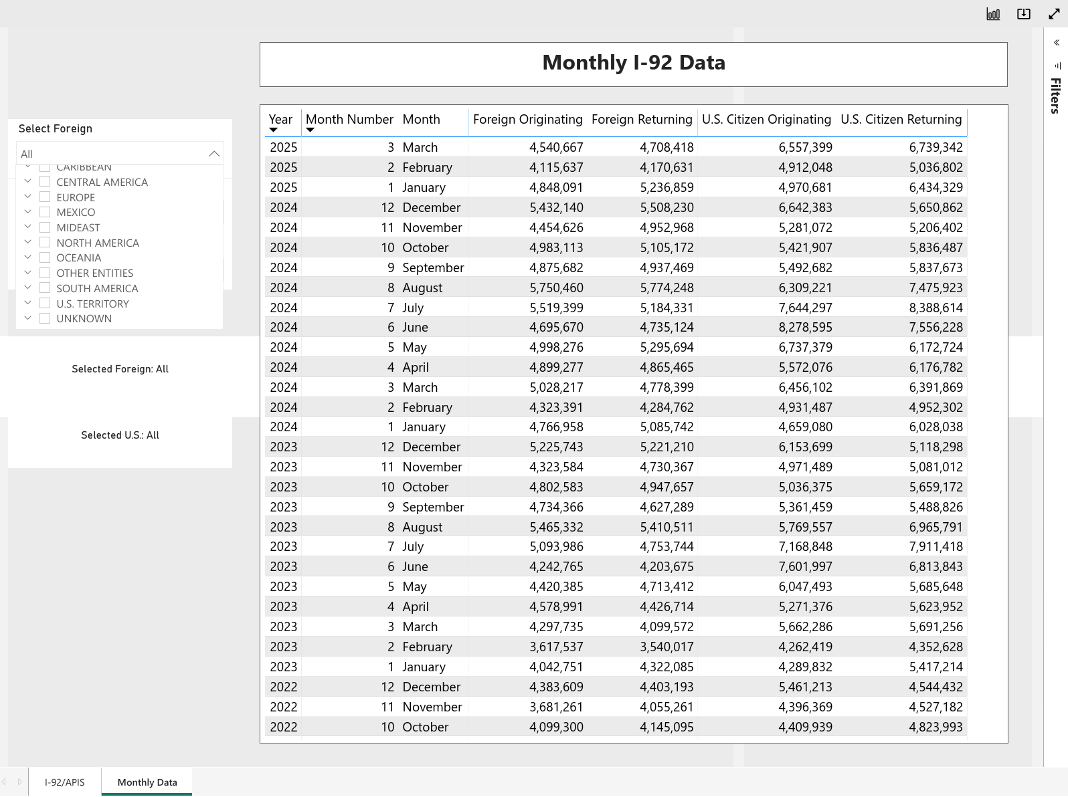Screen dimensions: 1068x797
Task: Sort by Foreign Returning column header
Action: (x=642, y=119)
